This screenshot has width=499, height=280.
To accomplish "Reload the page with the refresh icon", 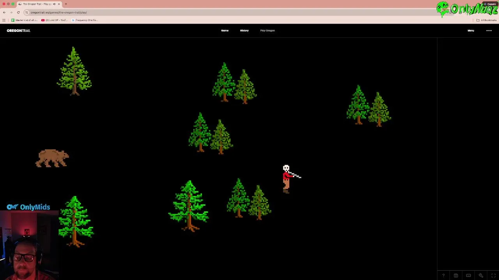I will click(18, 12).
